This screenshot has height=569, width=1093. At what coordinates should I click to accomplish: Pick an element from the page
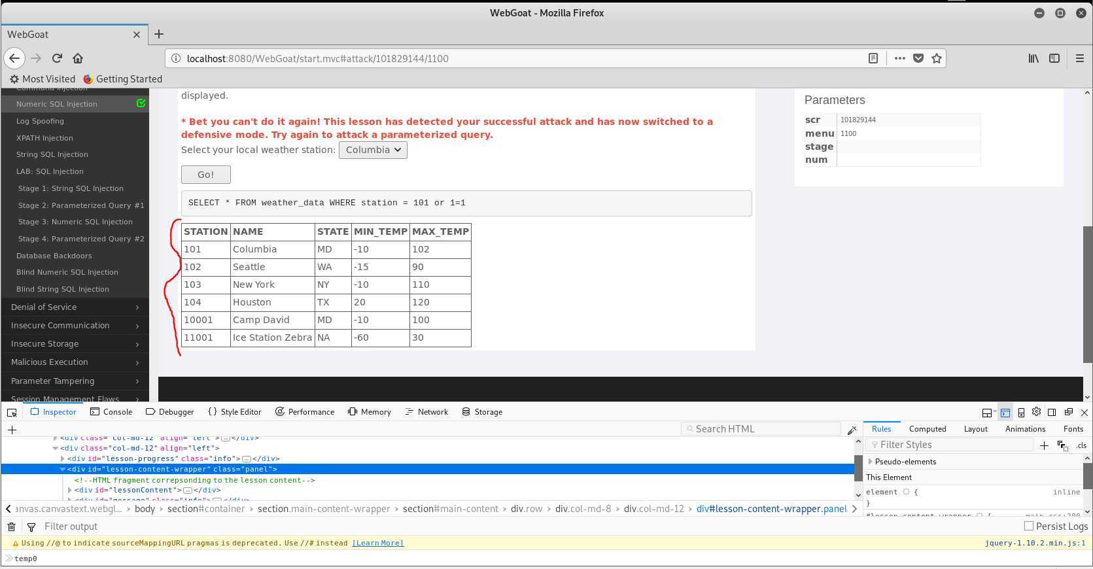pos(12,412)
